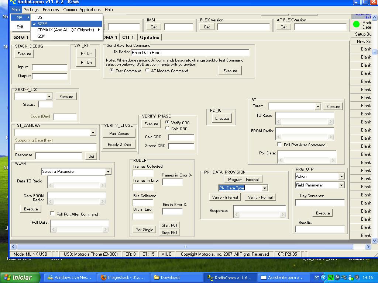The width and height of the screenshot is (378, 283).
Task: Switch to the Firefox Imageshack taskbar button
Action: (x=123, y=277)
